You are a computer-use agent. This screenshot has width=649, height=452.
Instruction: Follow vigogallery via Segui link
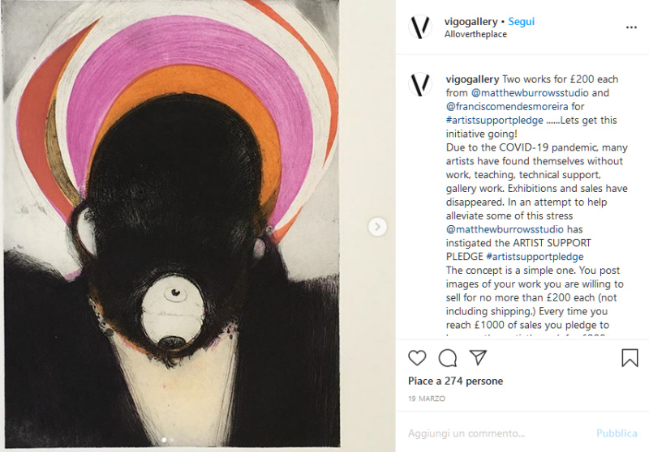click(521, 22)
